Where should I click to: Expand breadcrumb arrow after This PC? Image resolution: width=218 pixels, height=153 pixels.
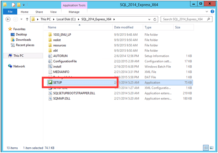click(x=53, y=19)
